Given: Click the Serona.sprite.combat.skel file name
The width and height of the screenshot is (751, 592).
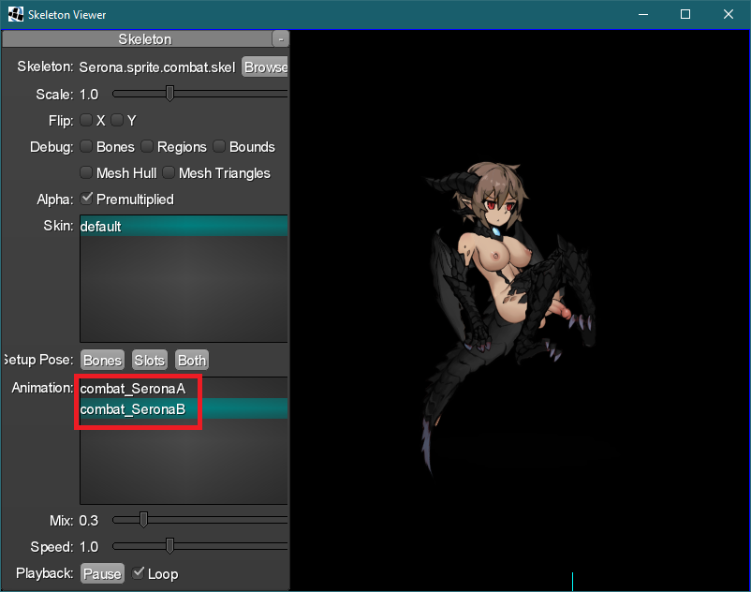Looking at the screenshot, I should coord(157,67).
